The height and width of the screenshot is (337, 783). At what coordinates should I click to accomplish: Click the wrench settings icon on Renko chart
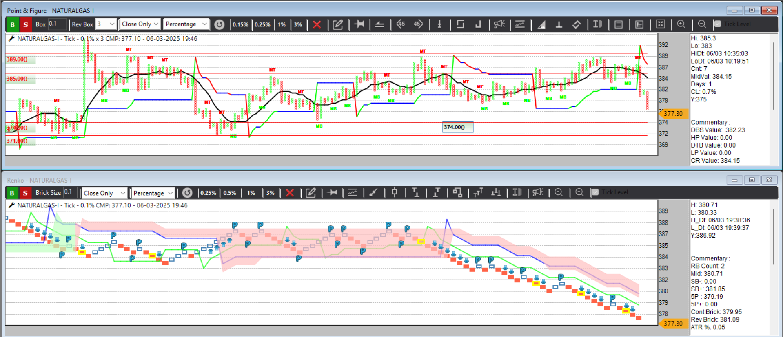tap(11, 205)
